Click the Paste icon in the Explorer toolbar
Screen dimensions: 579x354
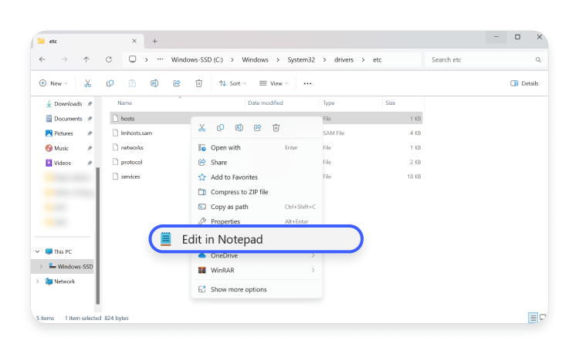(132, 84)
